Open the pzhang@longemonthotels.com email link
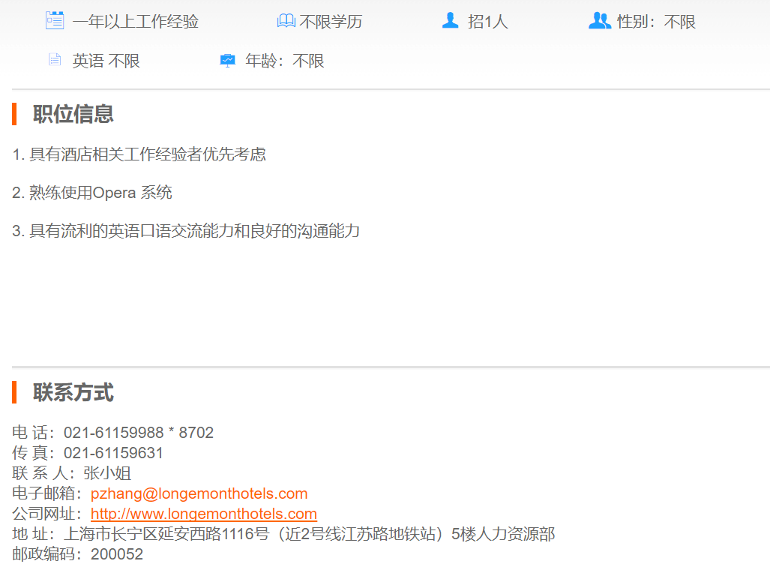 click(199, 493)
